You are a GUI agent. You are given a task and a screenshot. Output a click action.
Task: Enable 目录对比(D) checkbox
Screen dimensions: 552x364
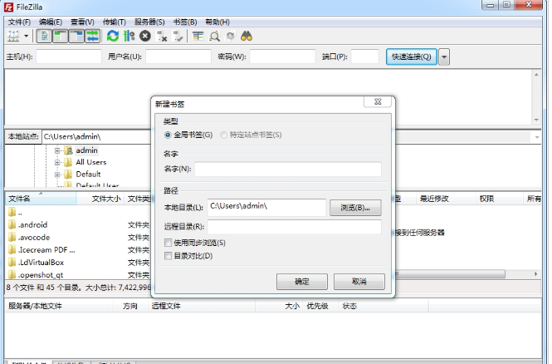tap(169, 256)
